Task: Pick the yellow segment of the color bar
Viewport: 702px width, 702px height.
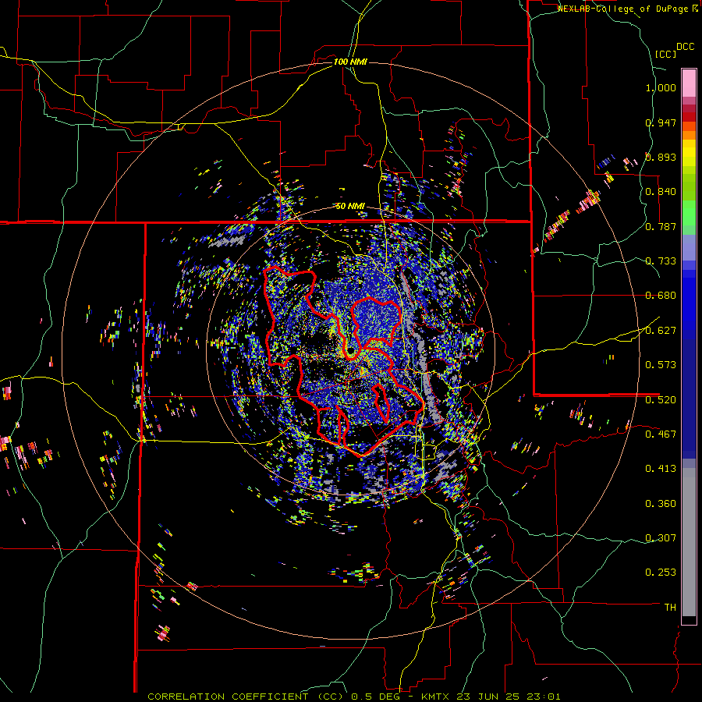Action: point(689,153)
